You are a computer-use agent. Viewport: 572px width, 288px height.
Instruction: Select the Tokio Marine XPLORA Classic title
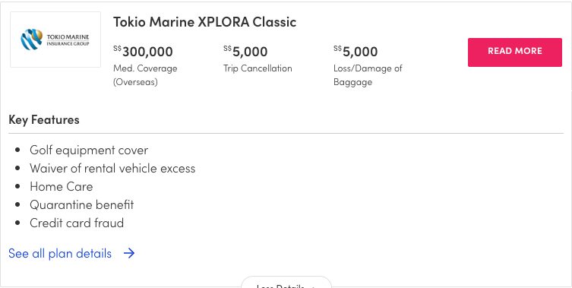pyautogui.click(x=204, y=22)
